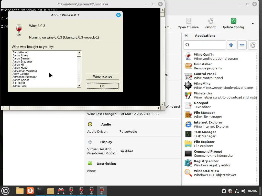This screenshot has height=196, width=262.
Task: Open the Wine license button
Action: 102,76
